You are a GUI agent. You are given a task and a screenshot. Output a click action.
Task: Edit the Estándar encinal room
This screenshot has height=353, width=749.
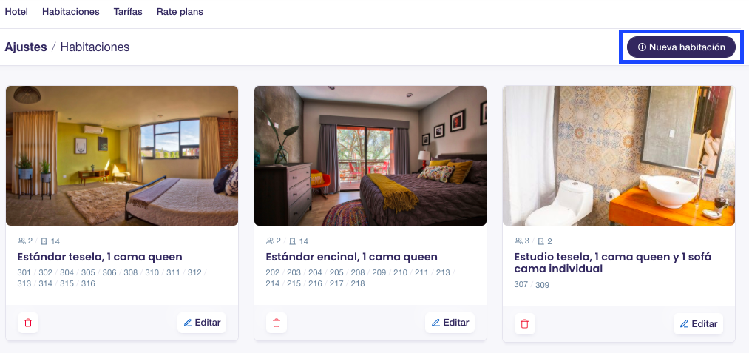(450, 323)
